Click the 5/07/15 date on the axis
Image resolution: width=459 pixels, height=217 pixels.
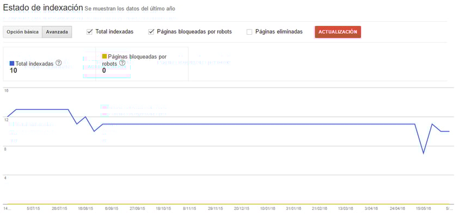click(x=33, y=209)
